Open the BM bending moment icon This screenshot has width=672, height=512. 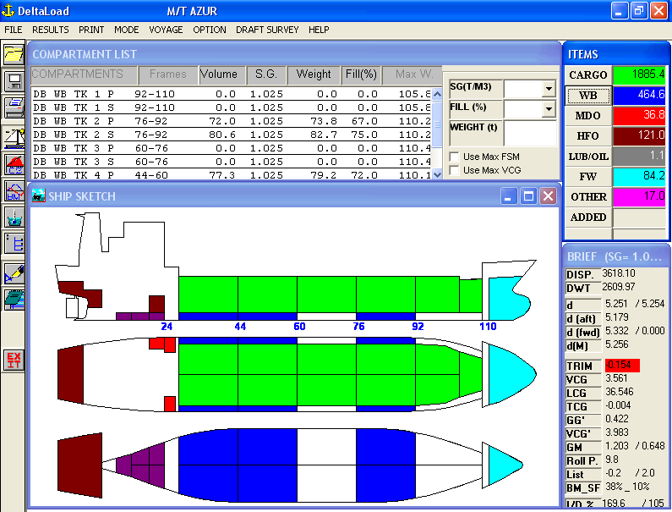[14, 191]
